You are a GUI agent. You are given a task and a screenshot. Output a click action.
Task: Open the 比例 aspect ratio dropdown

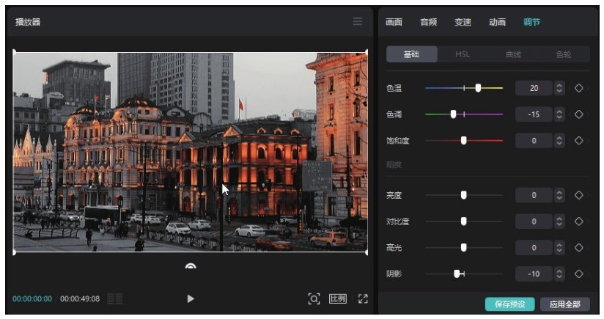[x=338, y=298]
